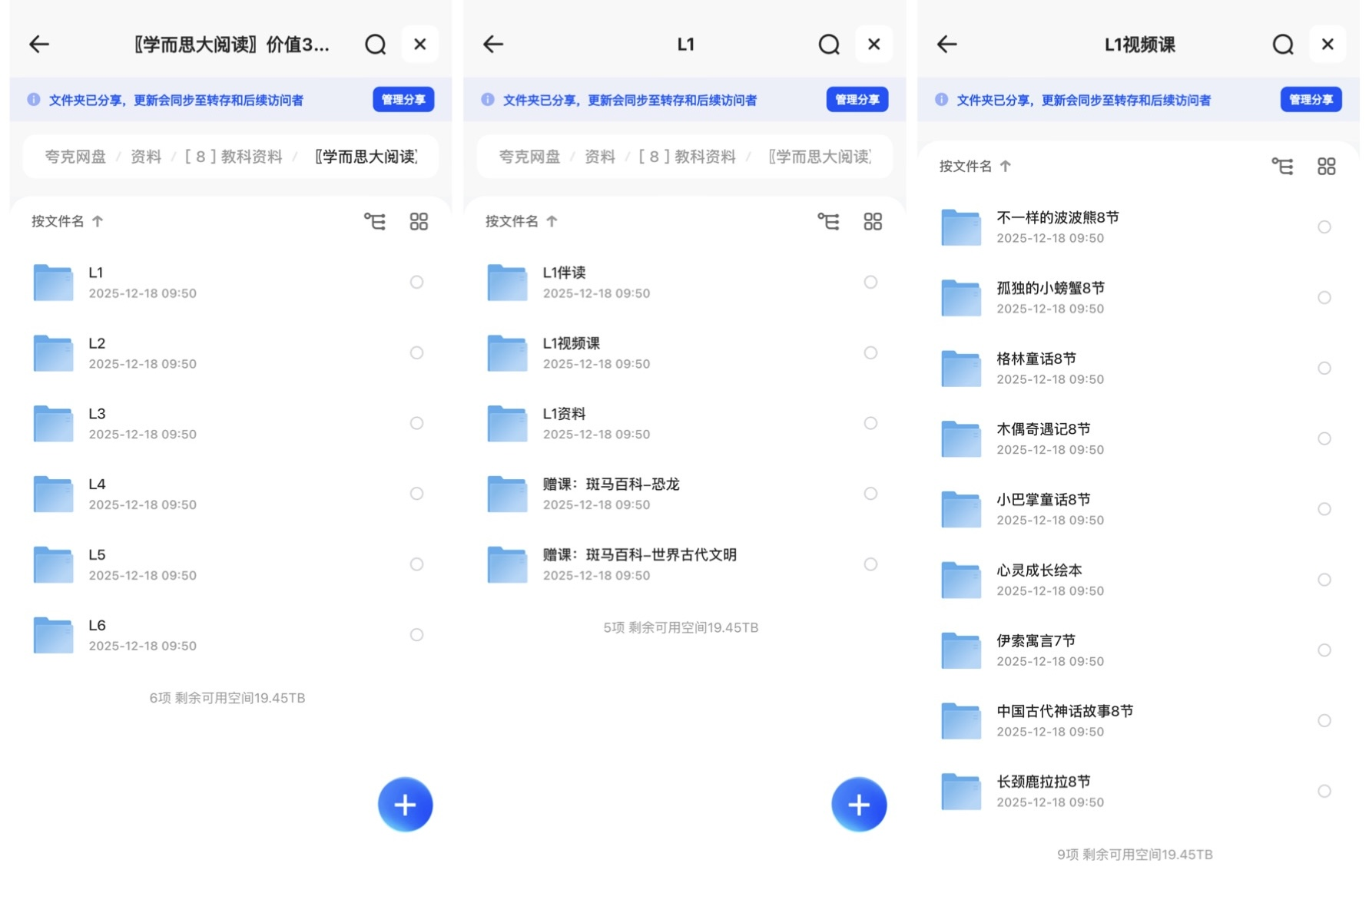Click the 管理分享 button
The height and width of the screenshot is (916, 1369).
click(x=403, y=99)
